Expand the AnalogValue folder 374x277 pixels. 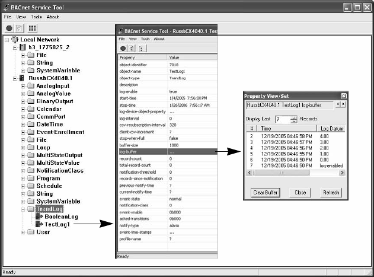(x=23, y=94)
